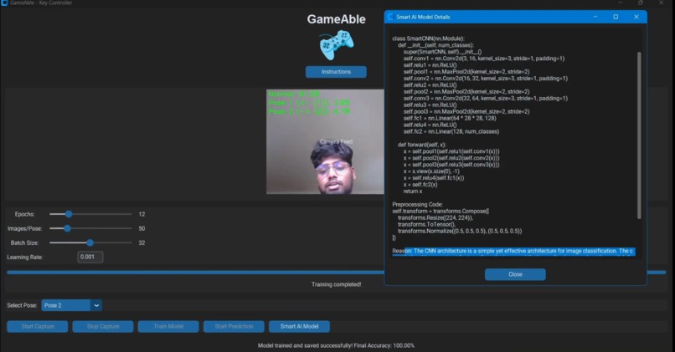675x352 pixels.
Task: Click the 'self.fc2 = nn.Linear(128, num_classes)' line
Action: click(451, 131)
